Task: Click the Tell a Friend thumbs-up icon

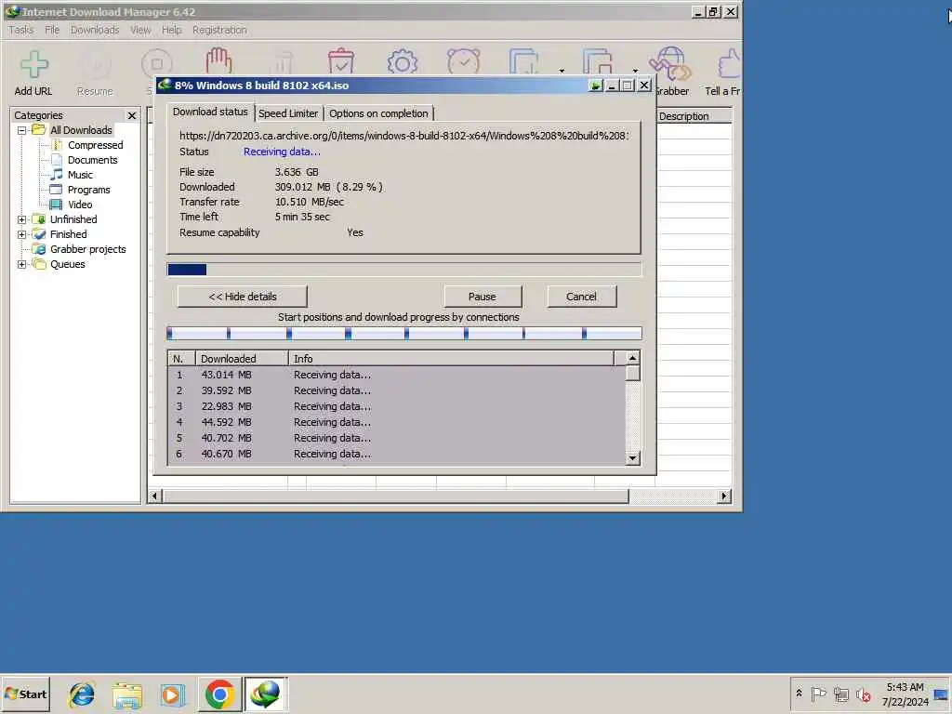Action: [x=729, y=63]
